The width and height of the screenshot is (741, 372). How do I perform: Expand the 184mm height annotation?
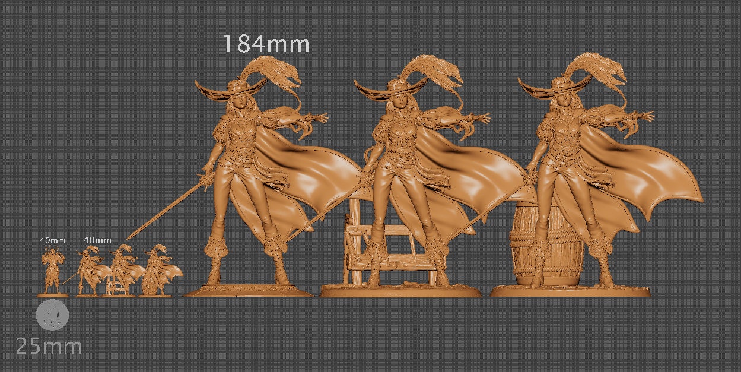point(266,44)
